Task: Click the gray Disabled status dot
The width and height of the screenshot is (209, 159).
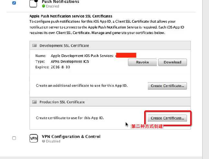Action: pos(43,141)
